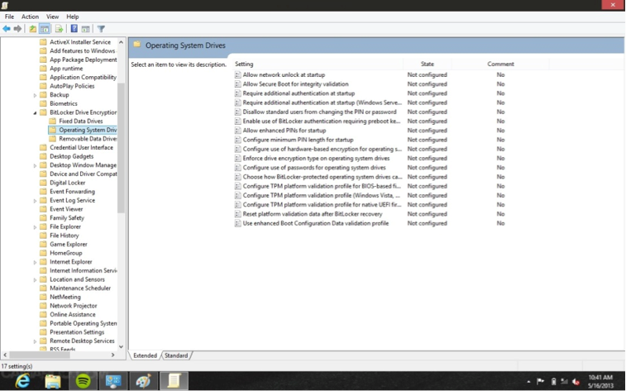Click the icon beside 'Use enhanced Boot Configuration Data validation profile'
The width and height of the screenshot is (626, 391).
tap(237, 223)
